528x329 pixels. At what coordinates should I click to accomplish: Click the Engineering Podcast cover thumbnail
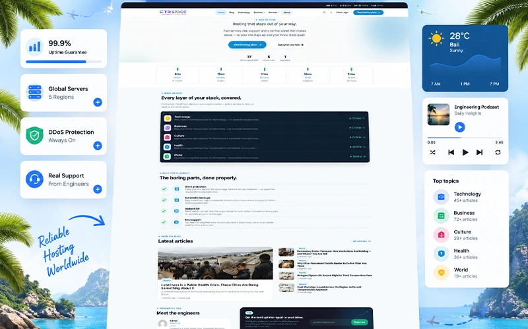pyautogui.click(x=438, y=114)
